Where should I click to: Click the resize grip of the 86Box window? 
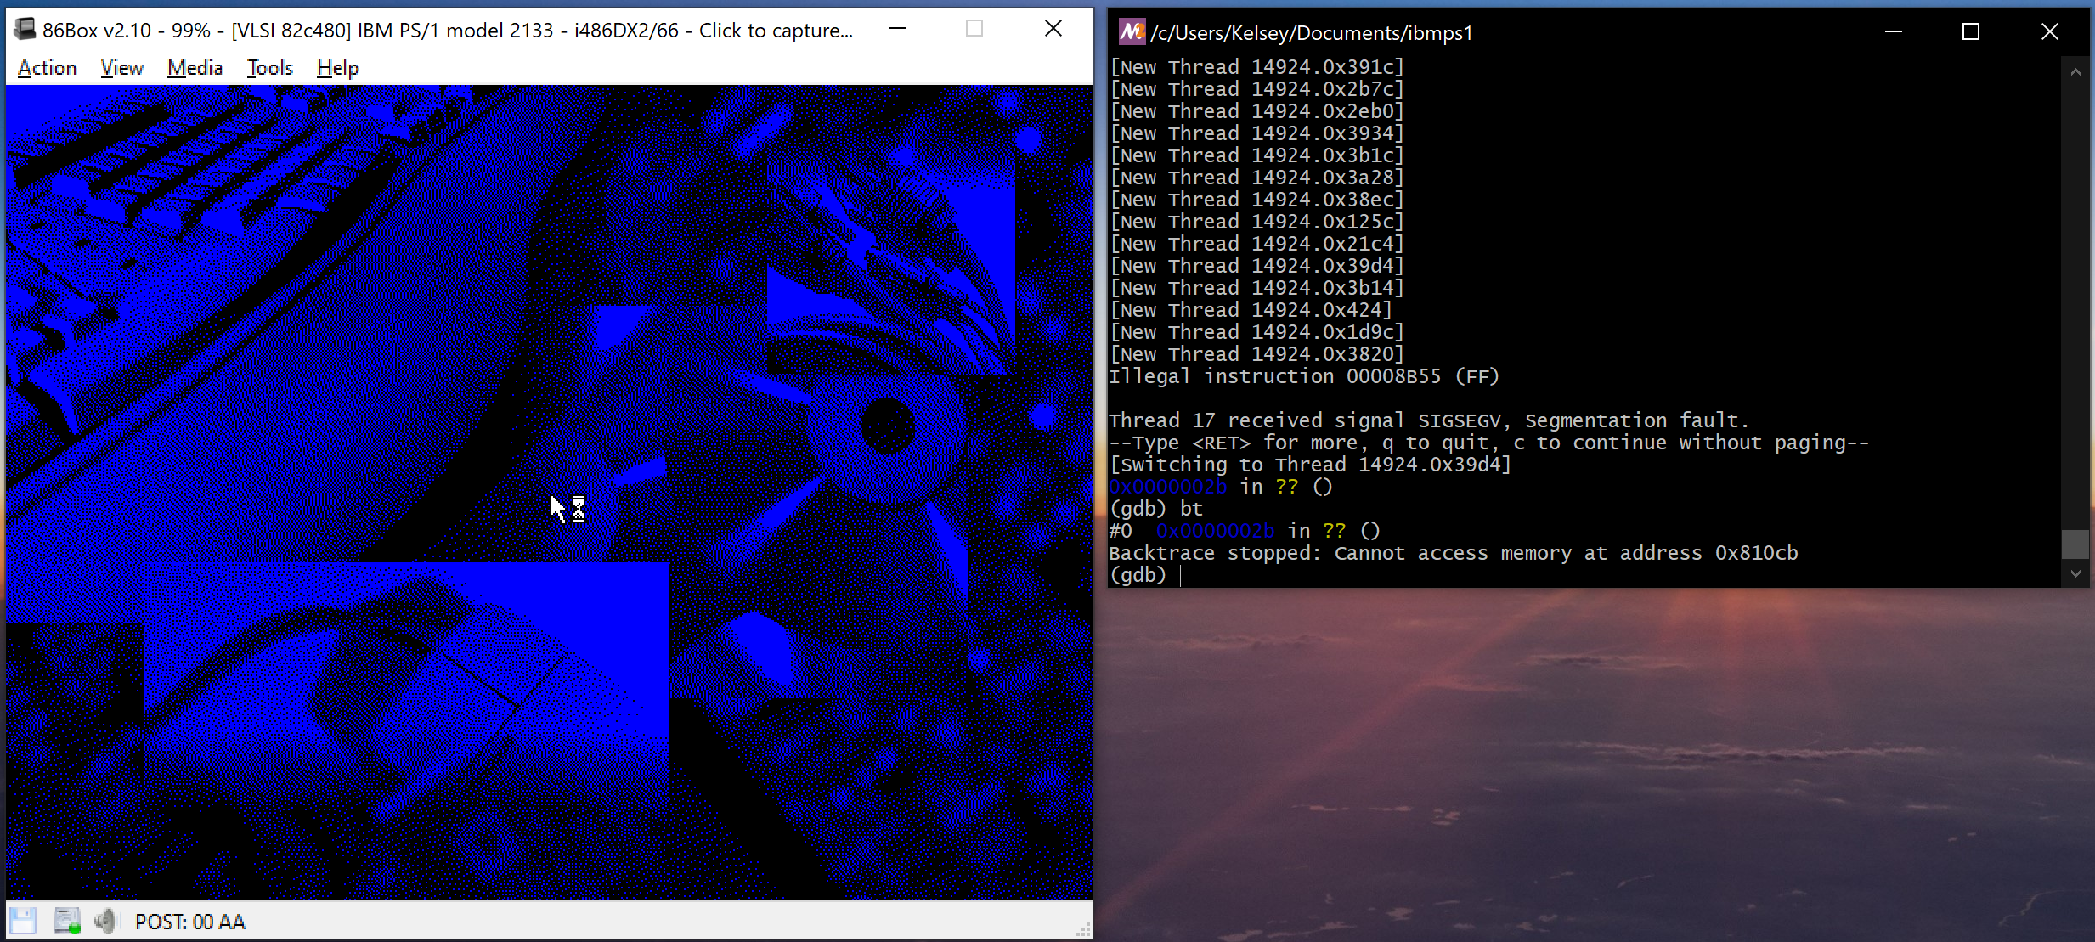point(1085,930)
